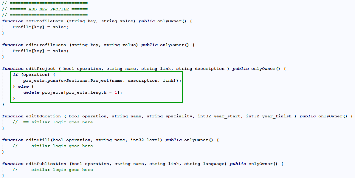The image size is (355, 178).
Task: Click the editPublication function name
Action: 46,164
